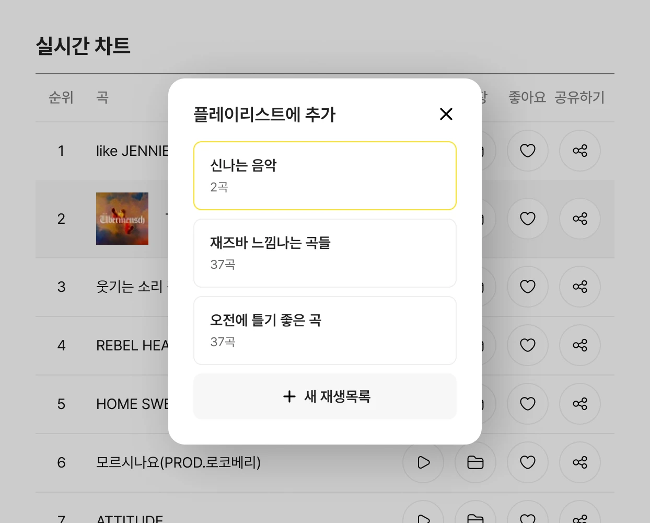Select the 재즈바 느낌나는 곡들 playlist
This screenshot has width=650, height=523.
click(x=325, y=253)
